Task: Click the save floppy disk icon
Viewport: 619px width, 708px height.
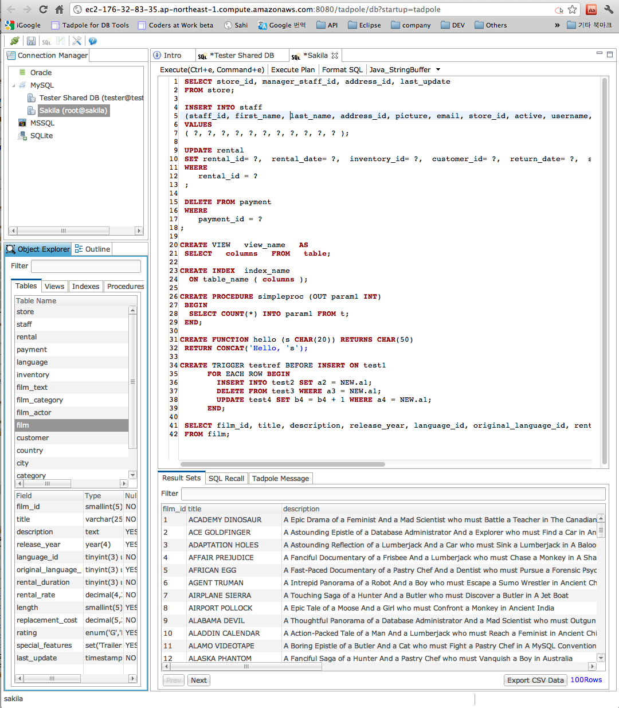Action: 31,41
